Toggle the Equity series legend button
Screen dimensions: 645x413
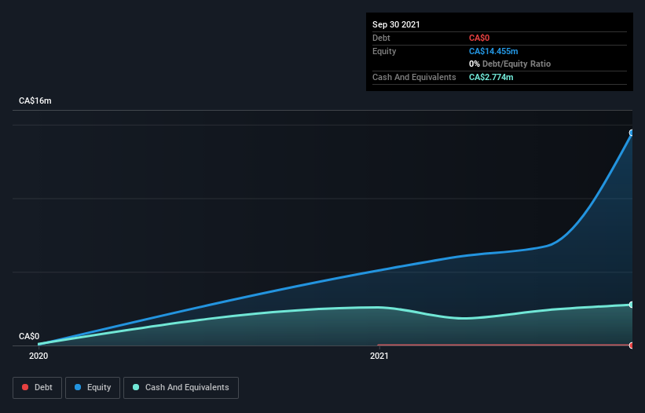pos(93,388)
